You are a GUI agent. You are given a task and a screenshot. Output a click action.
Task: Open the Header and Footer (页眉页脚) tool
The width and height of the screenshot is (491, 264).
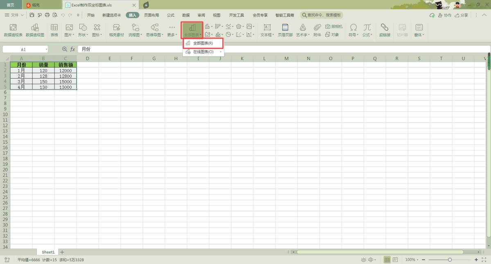(285, 29)
